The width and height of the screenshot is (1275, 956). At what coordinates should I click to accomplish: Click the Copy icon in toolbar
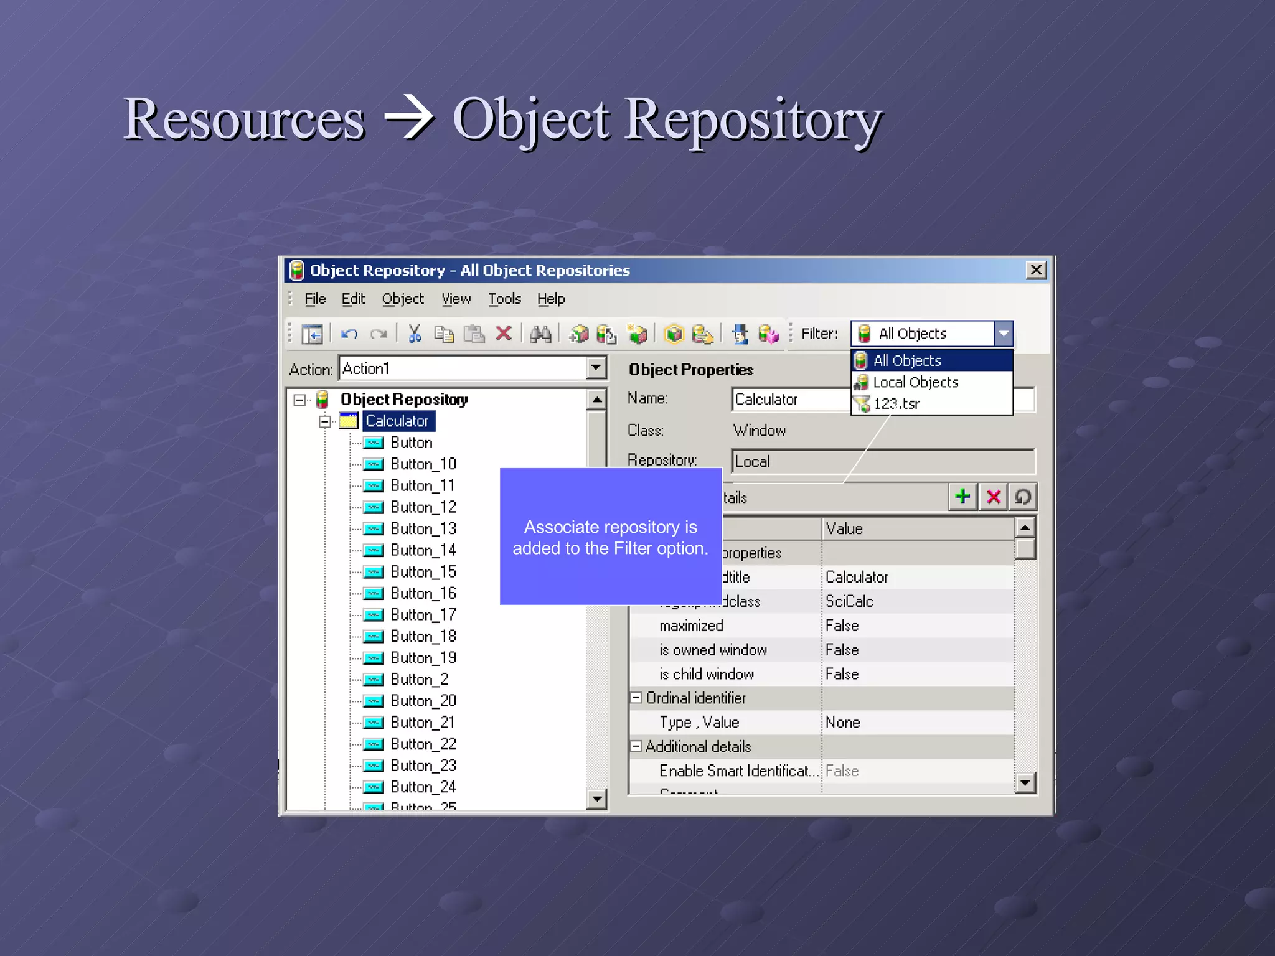(444, 334)
